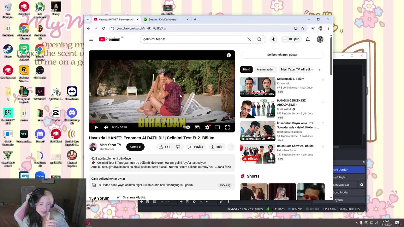The height and width of the screenshot is (227, 404).
Task: Select the Aramanızdan filter chip
Action: 265,69
